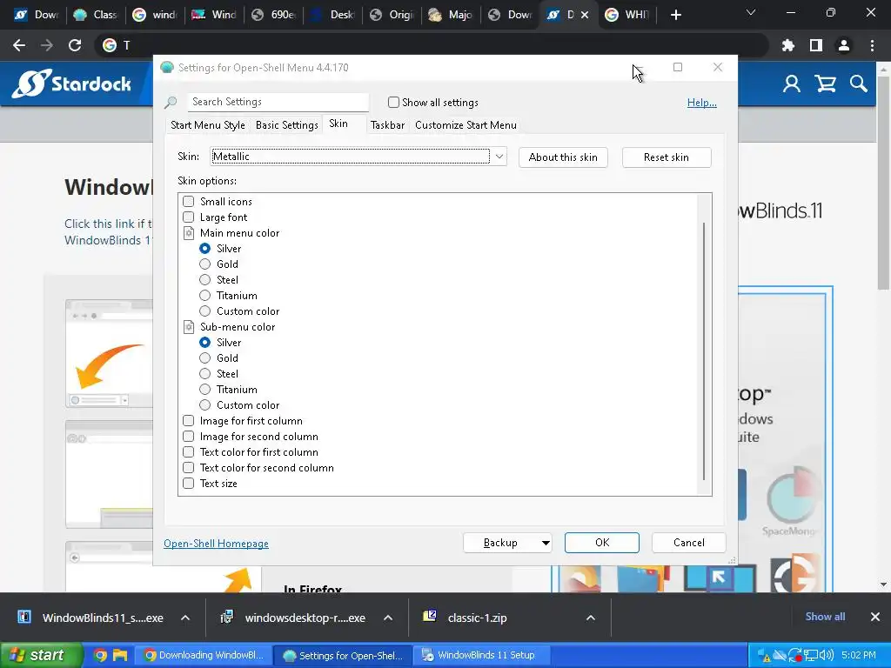891x668 pixels.
Task: Select Custom color under Sub-menu color
Action: 204,405
